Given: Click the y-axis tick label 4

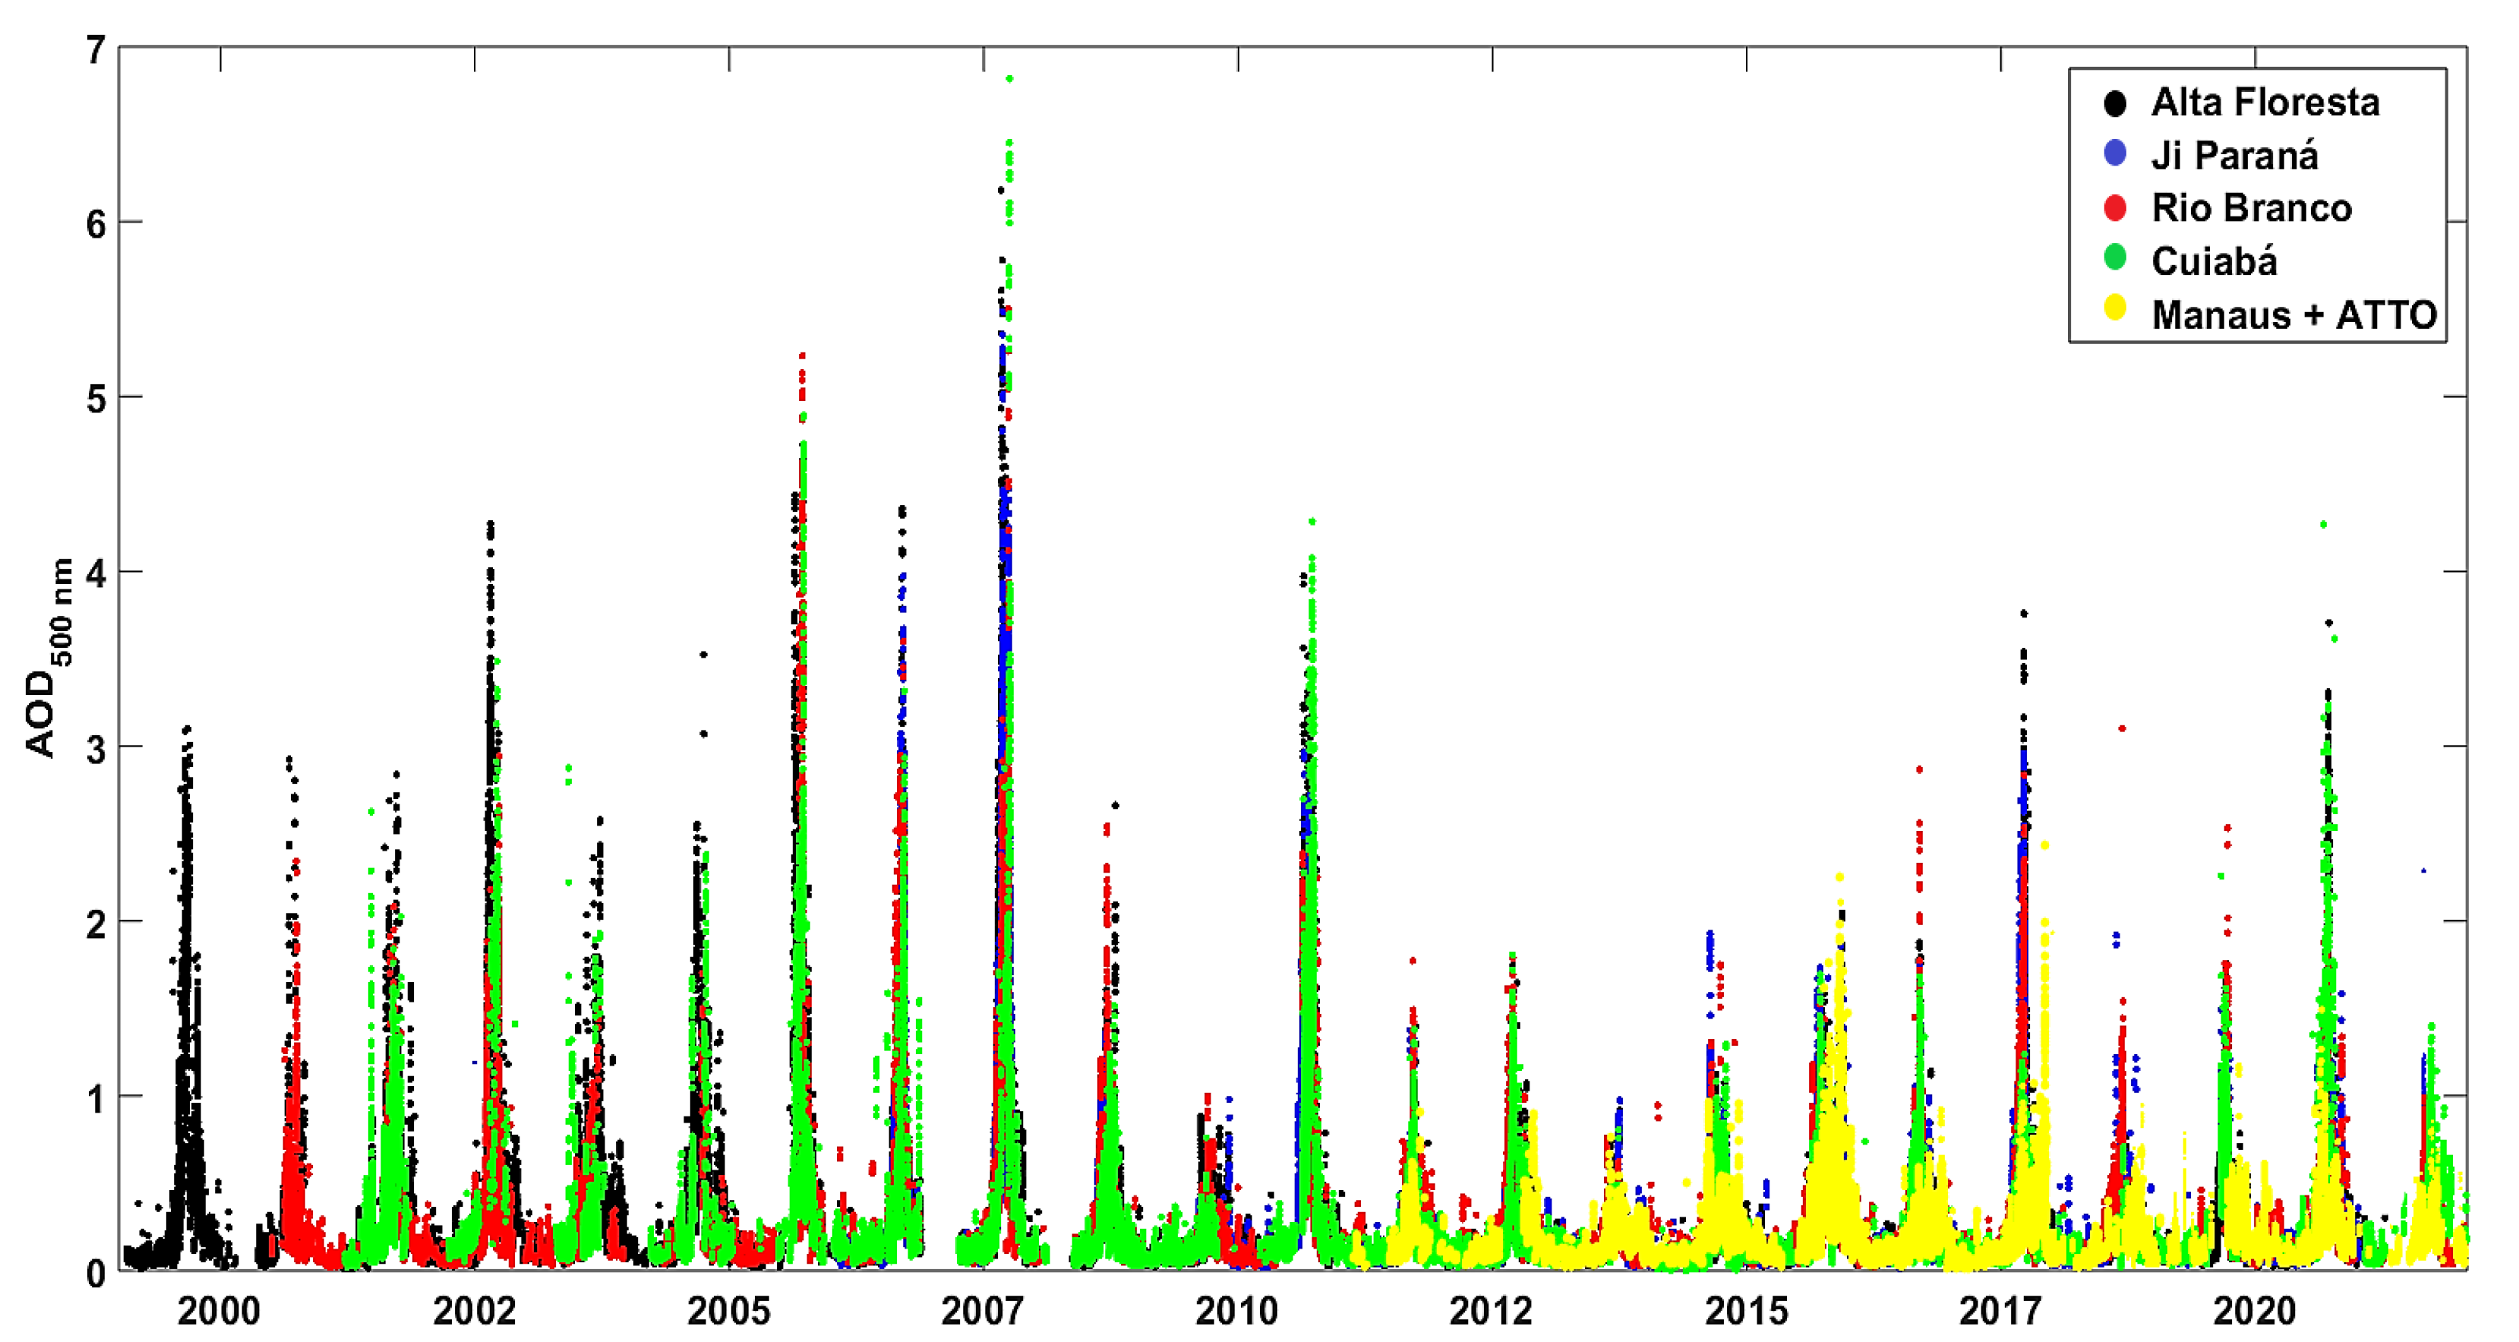Looking at the screenshot, I should 96,573.
